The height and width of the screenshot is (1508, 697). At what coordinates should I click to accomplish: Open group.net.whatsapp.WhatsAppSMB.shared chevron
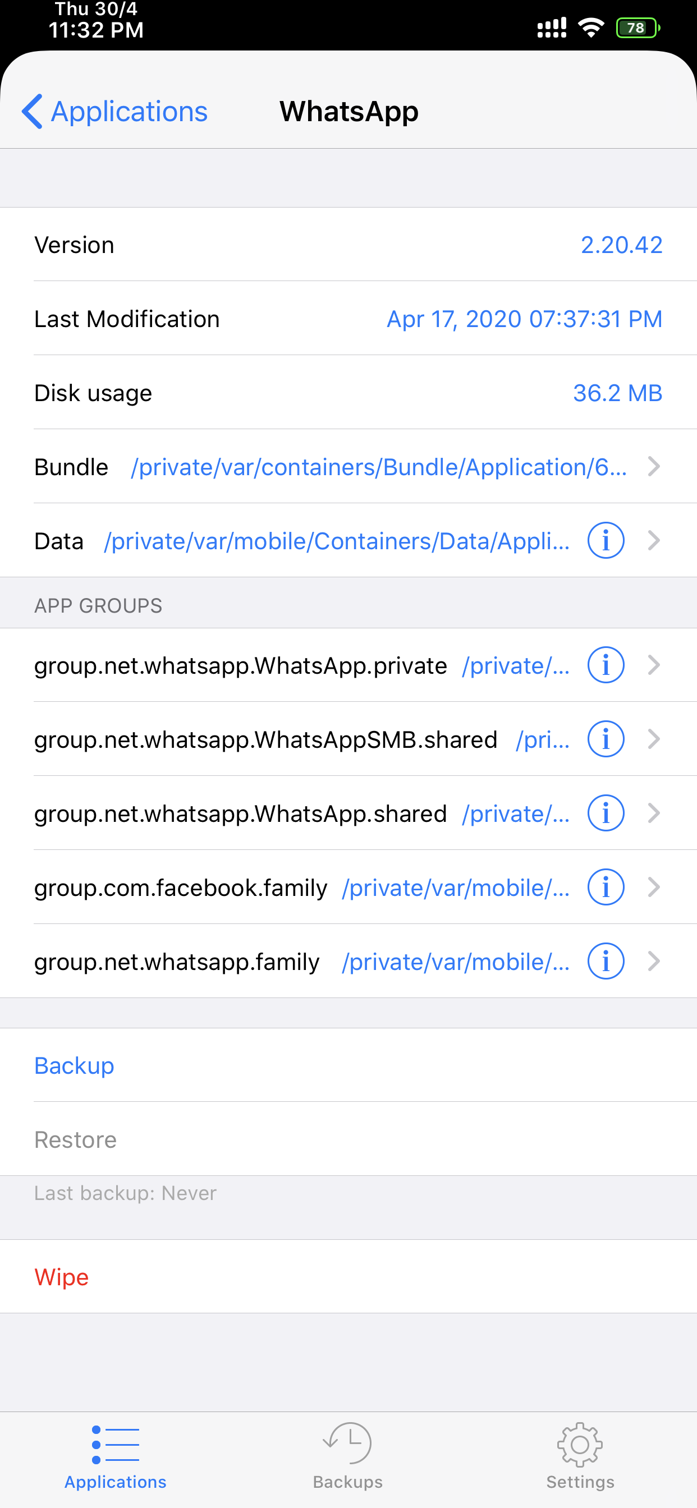pyautogui.click(x=654, y=739)
